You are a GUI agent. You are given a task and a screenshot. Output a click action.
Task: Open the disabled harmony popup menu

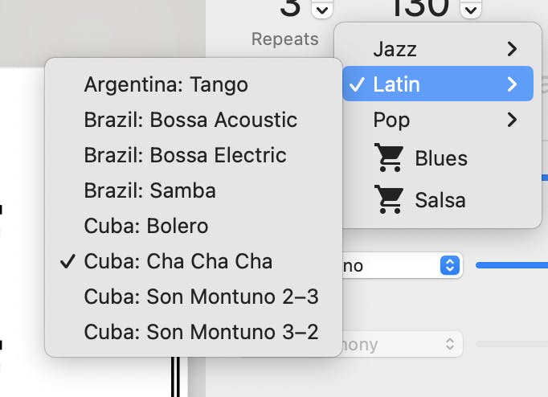403,344
